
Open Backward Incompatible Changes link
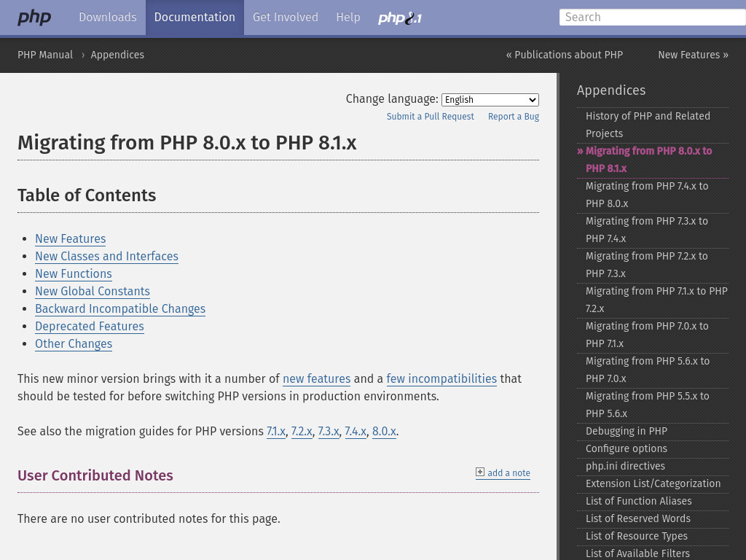(x=120, y=309)
